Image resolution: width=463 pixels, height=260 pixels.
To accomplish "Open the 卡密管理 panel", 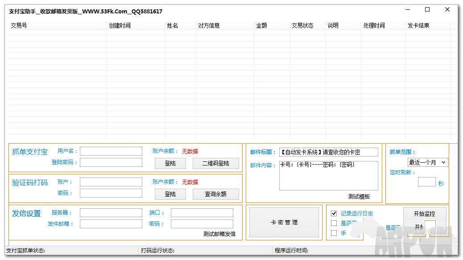I will tap(284, 222).
